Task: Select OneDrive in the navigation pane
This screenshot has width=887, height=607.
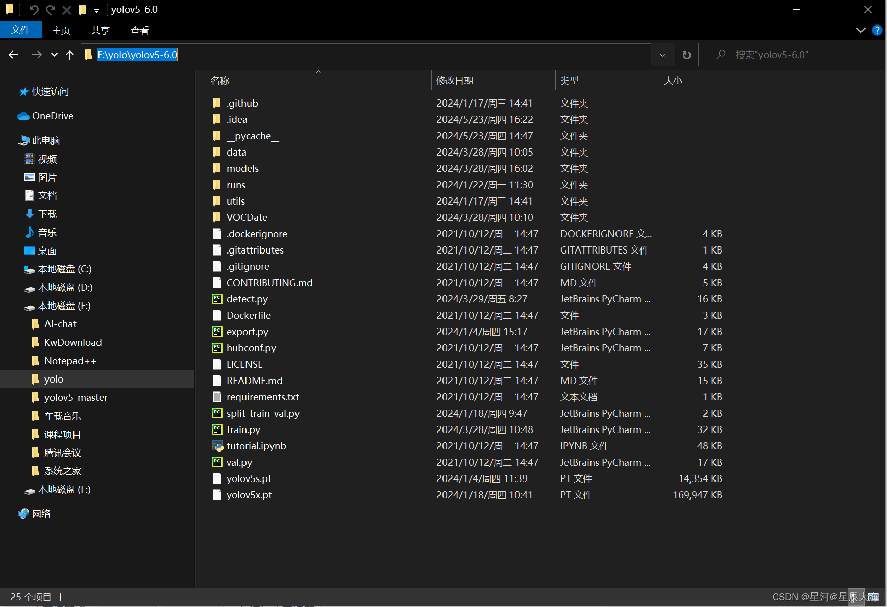Action: (x=53, y=116)
